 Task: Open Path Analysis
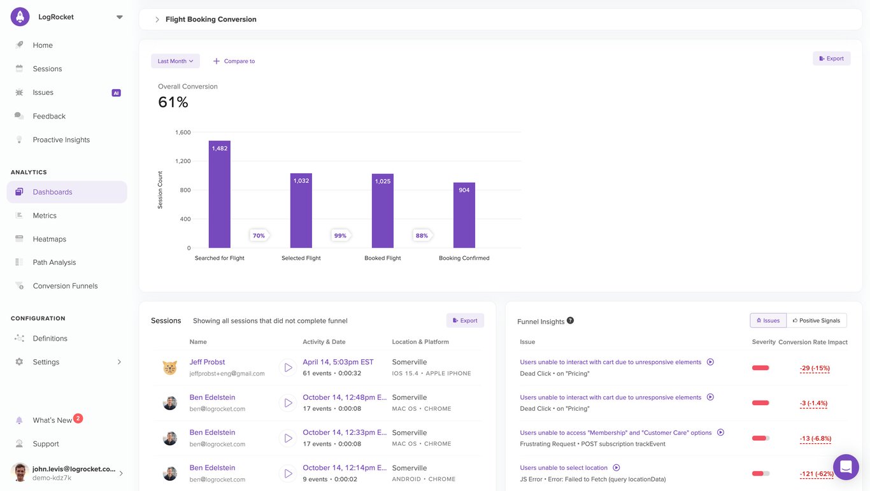pyautogui.click(x=53, y=262)
